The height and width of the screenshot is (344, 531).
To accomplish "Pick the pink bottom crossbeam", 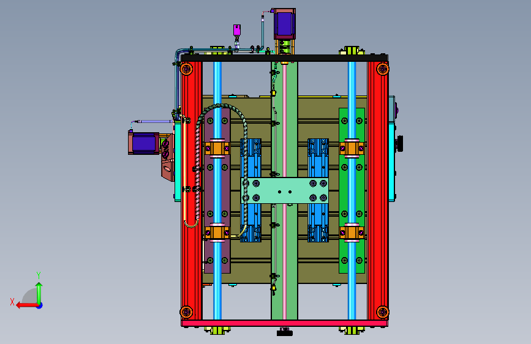I will (x=284, y=323).
